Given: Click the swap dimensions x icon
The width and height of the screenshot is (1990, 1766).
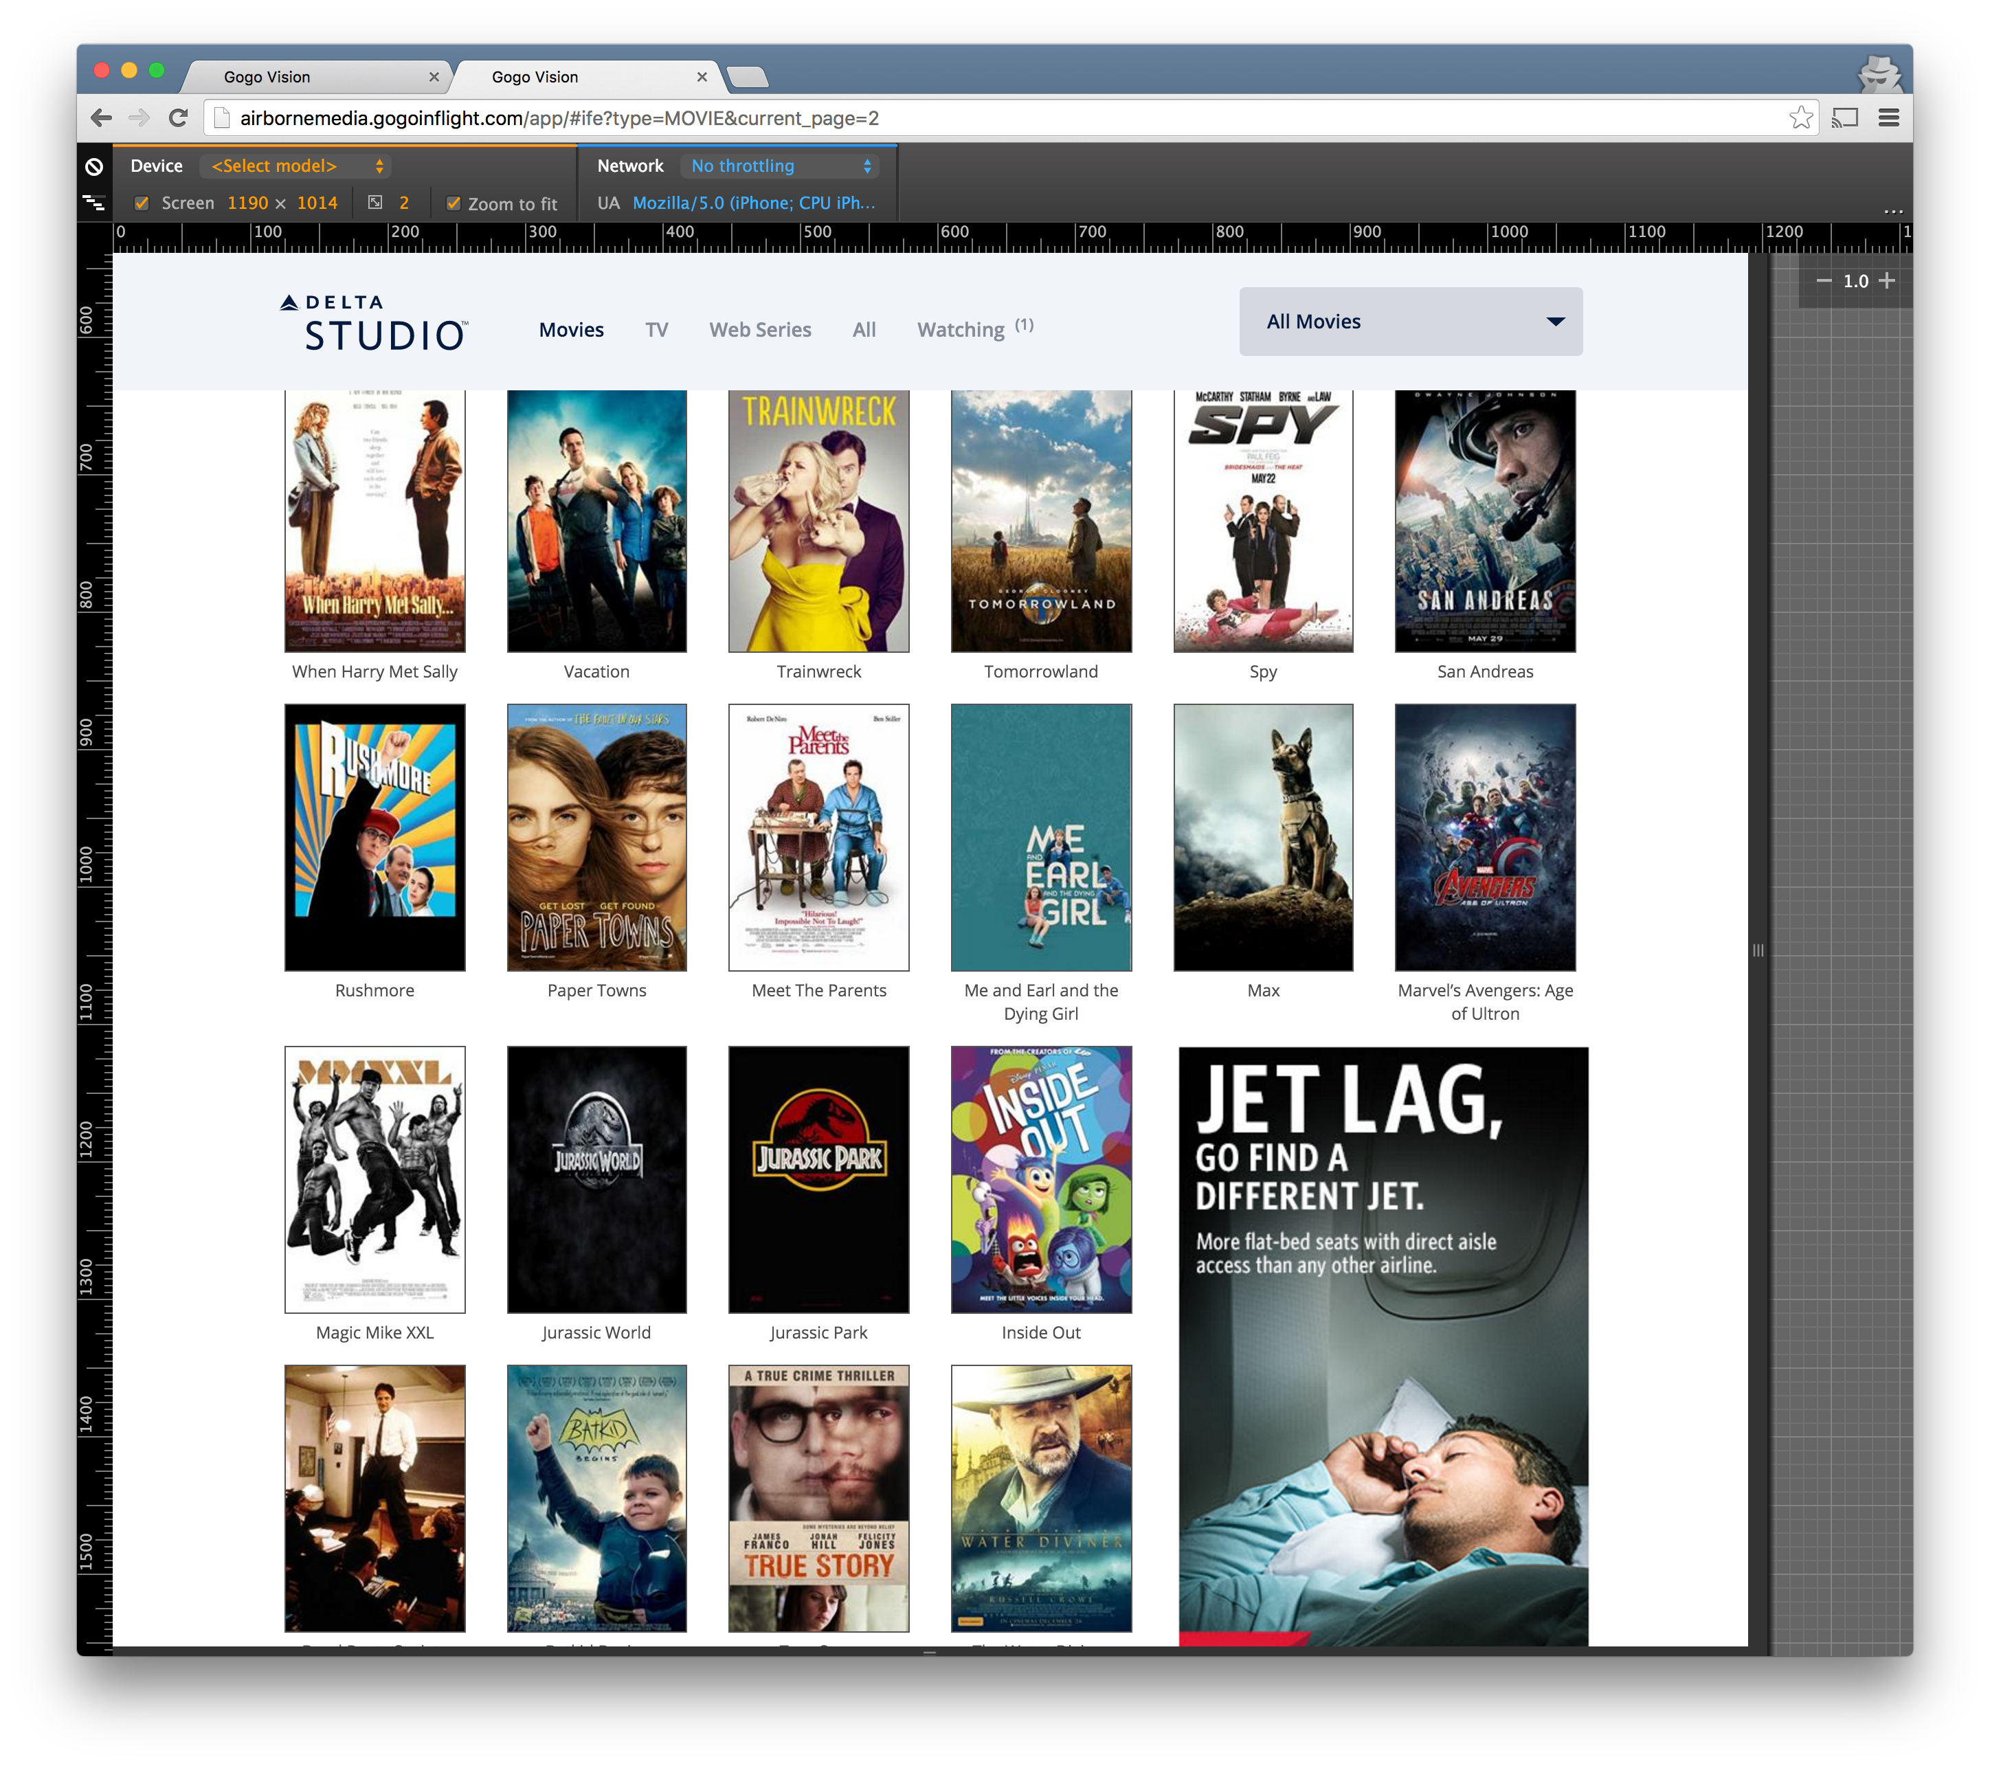Looking at the screenshot, I should [x=280, y=203].
